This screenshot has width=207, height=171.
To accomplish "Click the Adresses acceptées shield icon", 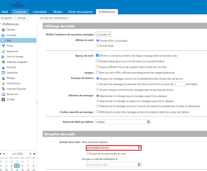I will coord(3,62).
